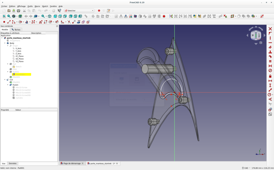
Task: Open the Sketcher workbench dropdown
Action: pos(79,11)
